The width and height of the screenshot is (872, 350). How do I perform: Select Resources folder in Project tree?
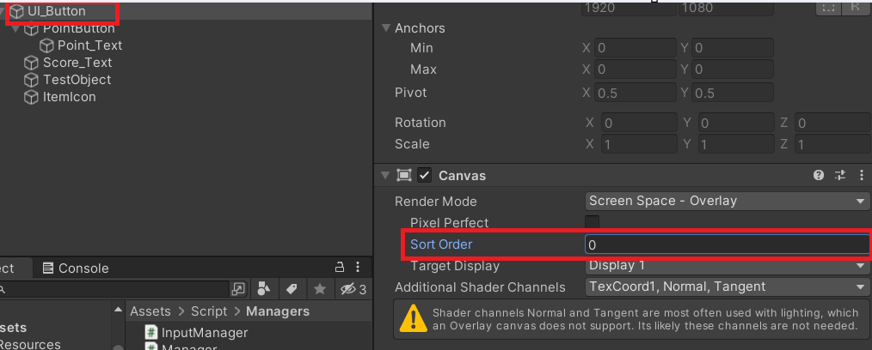coord(30,345)
